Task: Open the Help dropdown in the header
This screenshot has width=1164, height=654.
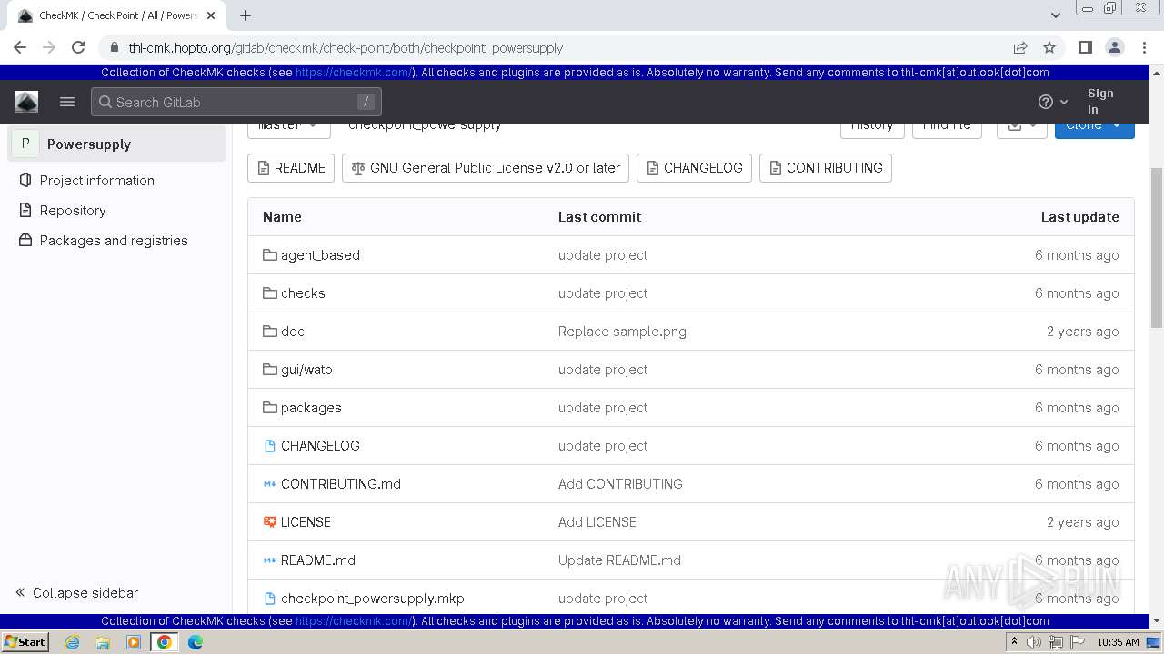Action: pos(1053,102)
